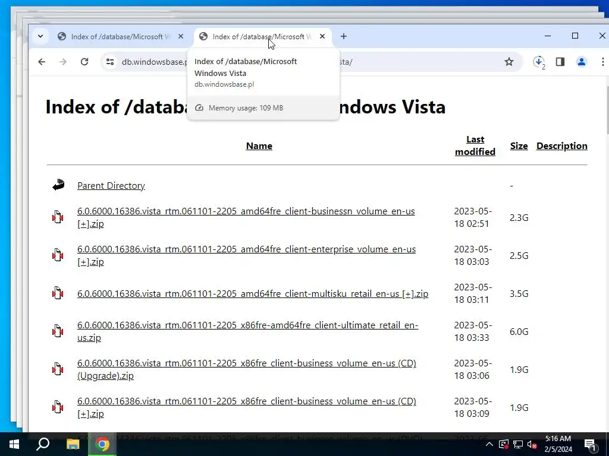Open the notification center icon
The height and width of the screenshot is (456, 609).
click(x=591, y=445)
